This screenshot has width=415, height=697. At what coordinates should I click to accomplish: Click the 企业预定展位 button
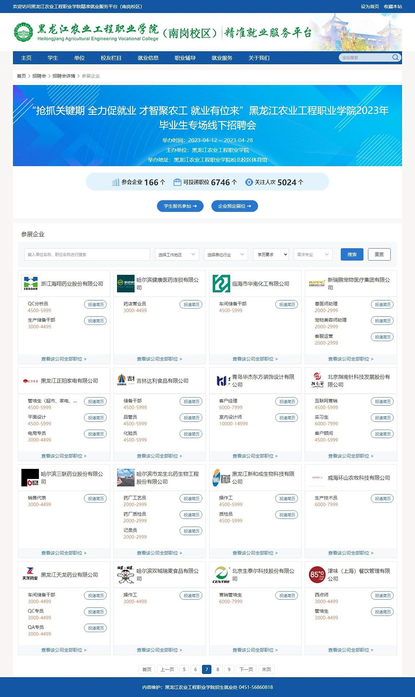[234, 206]
